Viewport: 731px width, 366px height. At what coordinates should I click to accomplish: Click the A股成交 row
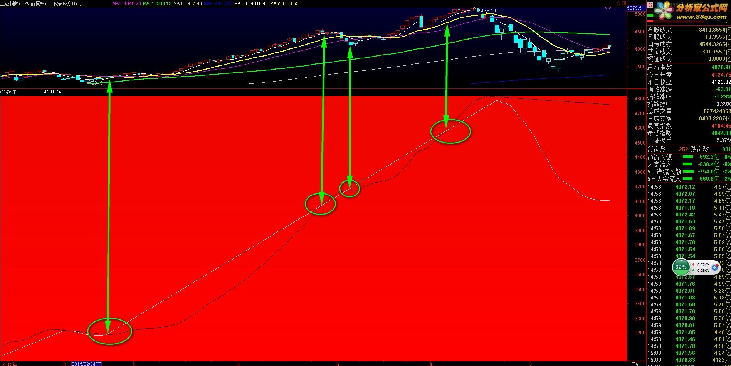(x=689, y=30)
